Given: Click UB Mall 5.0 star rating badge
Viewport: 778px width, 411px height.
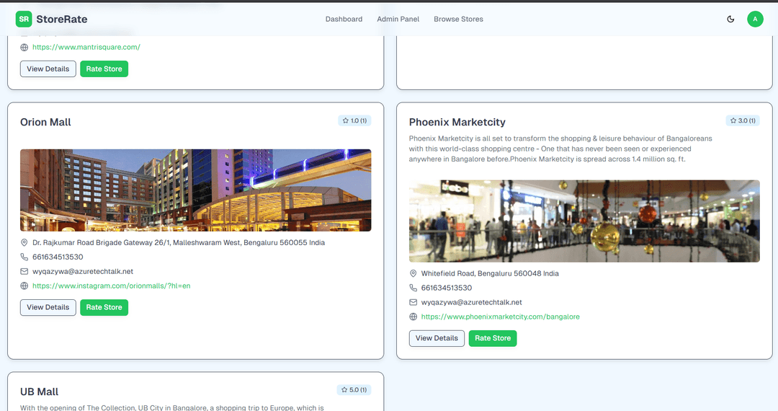Looking at the screenshot, I should [x=354, y=390].
